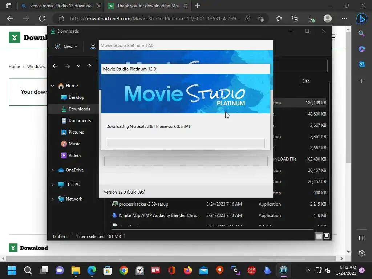
Task: Collapse the Home tree node
Action: pyautogui.click(x=52, y=86)
